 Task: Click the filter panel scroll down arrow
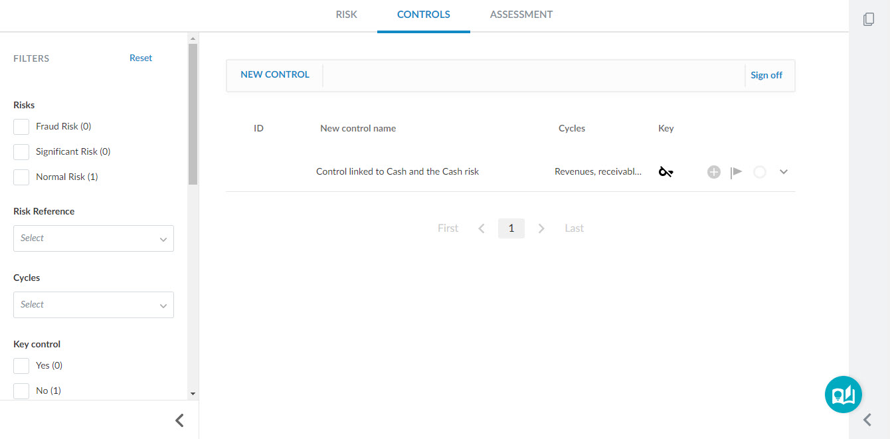pyautogui.click(x=193, y=393)
